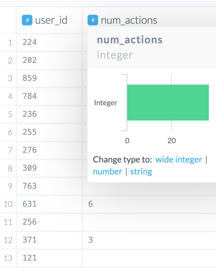Select row number 13
Viewport: 216px width, 268px height.
pos(8,258)
